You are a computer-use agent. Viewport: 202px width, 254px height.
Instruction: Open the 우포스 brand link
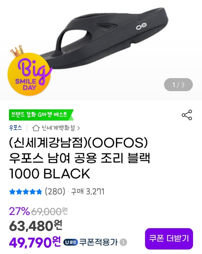15,128
